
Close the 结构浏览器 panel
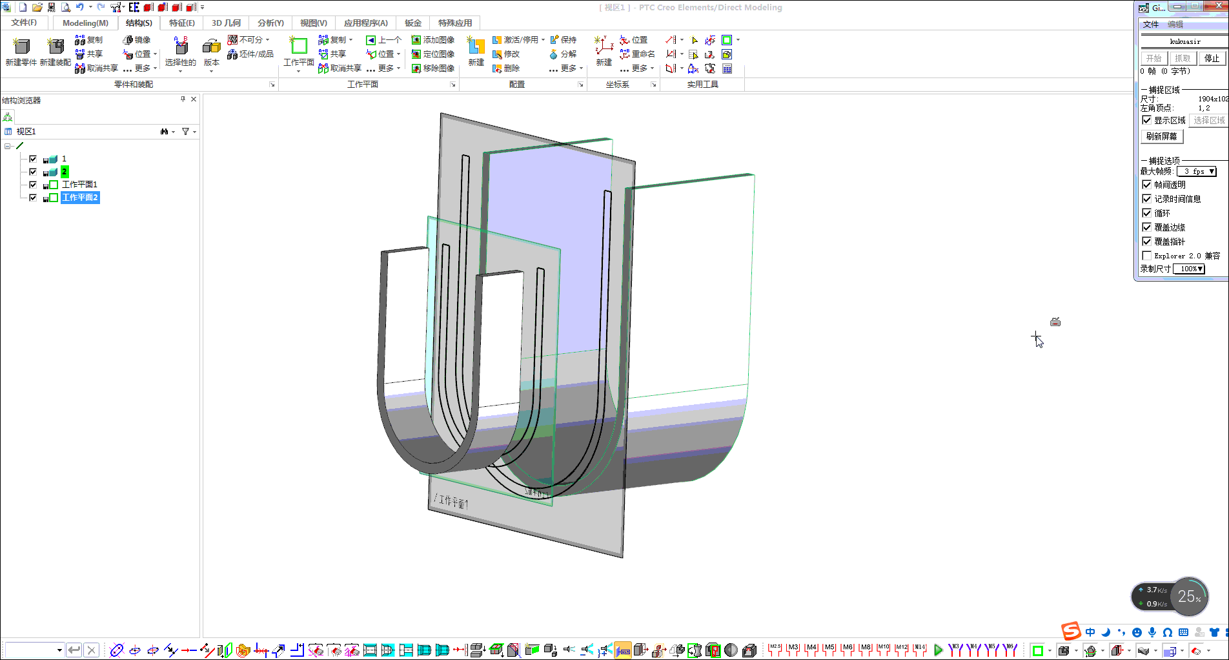(x=194, y=99)
